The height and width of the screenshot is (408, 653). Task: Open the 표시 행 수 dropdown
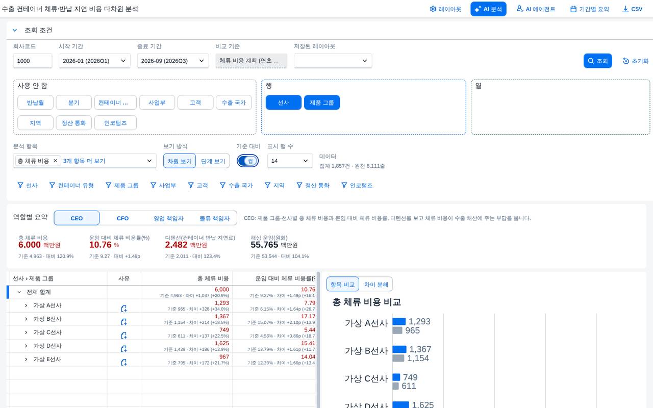coord(290,161)
